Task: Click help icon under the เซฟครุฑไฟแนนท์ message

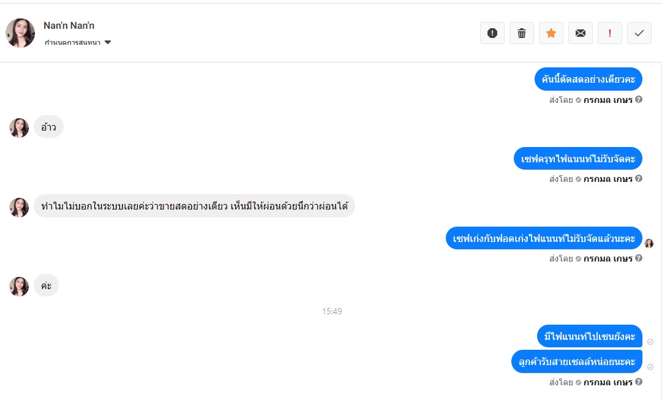Action: 639,179
